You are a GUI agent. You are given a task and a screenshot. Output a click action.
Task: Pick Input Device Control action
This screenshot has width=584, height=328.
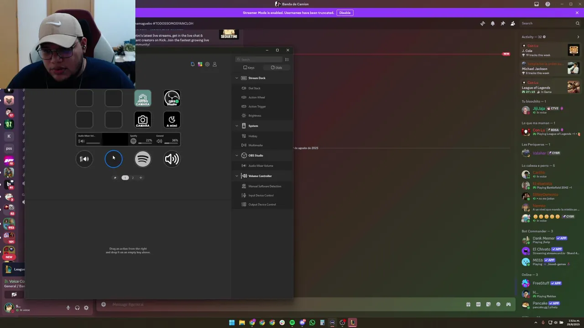tap(262, 195)
